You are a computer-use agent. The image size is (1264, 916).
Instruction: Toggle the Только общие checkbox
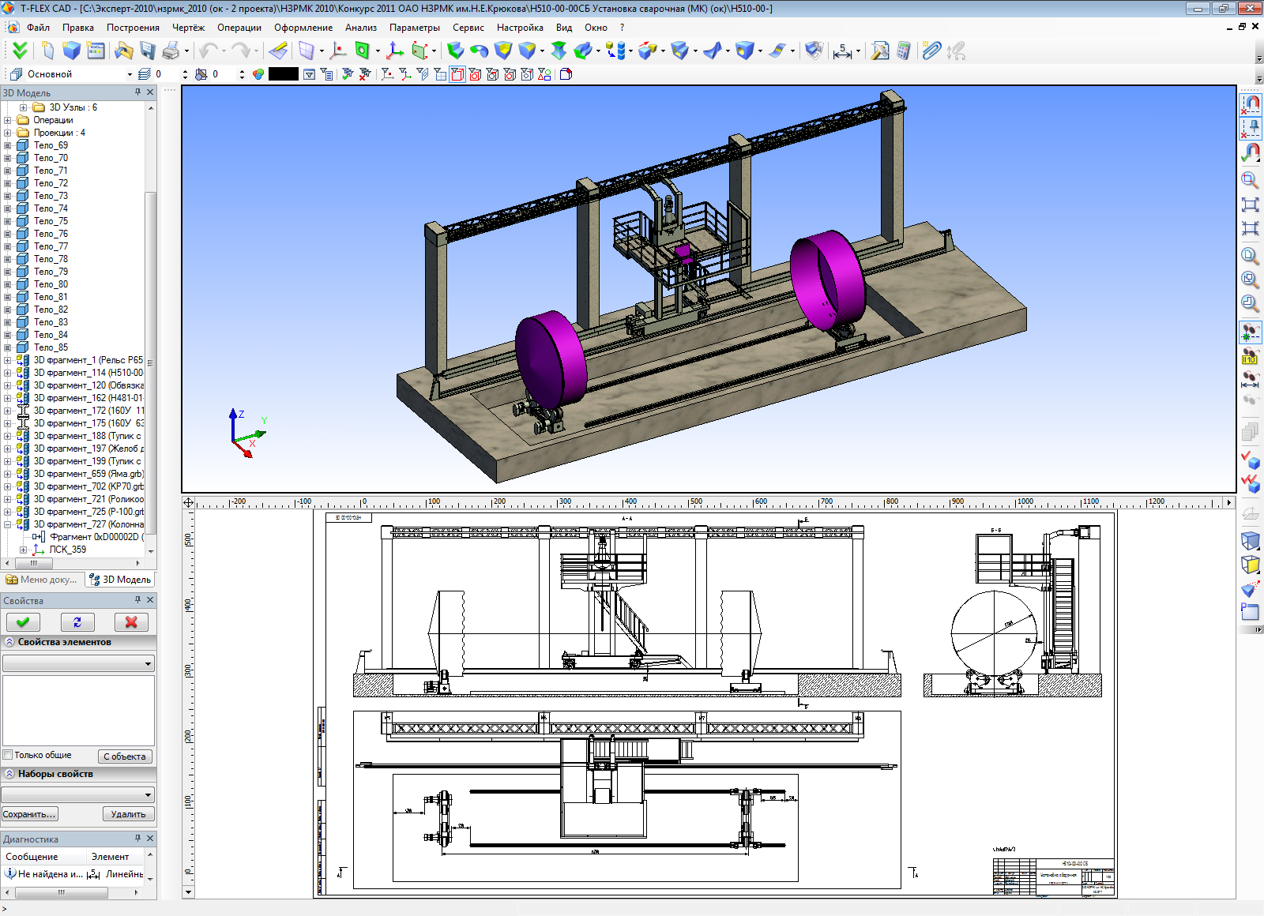click(x=9, y=755)
